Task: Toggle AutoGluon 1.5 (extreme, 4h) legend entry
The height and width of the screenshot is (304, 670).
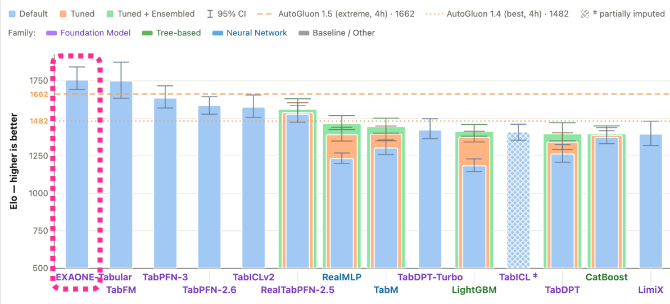Action: (336, 13)
